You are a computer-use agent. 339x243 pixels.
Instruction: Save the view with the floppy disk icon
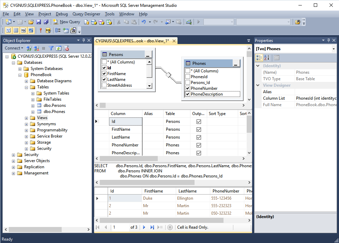tap(38, 22)
